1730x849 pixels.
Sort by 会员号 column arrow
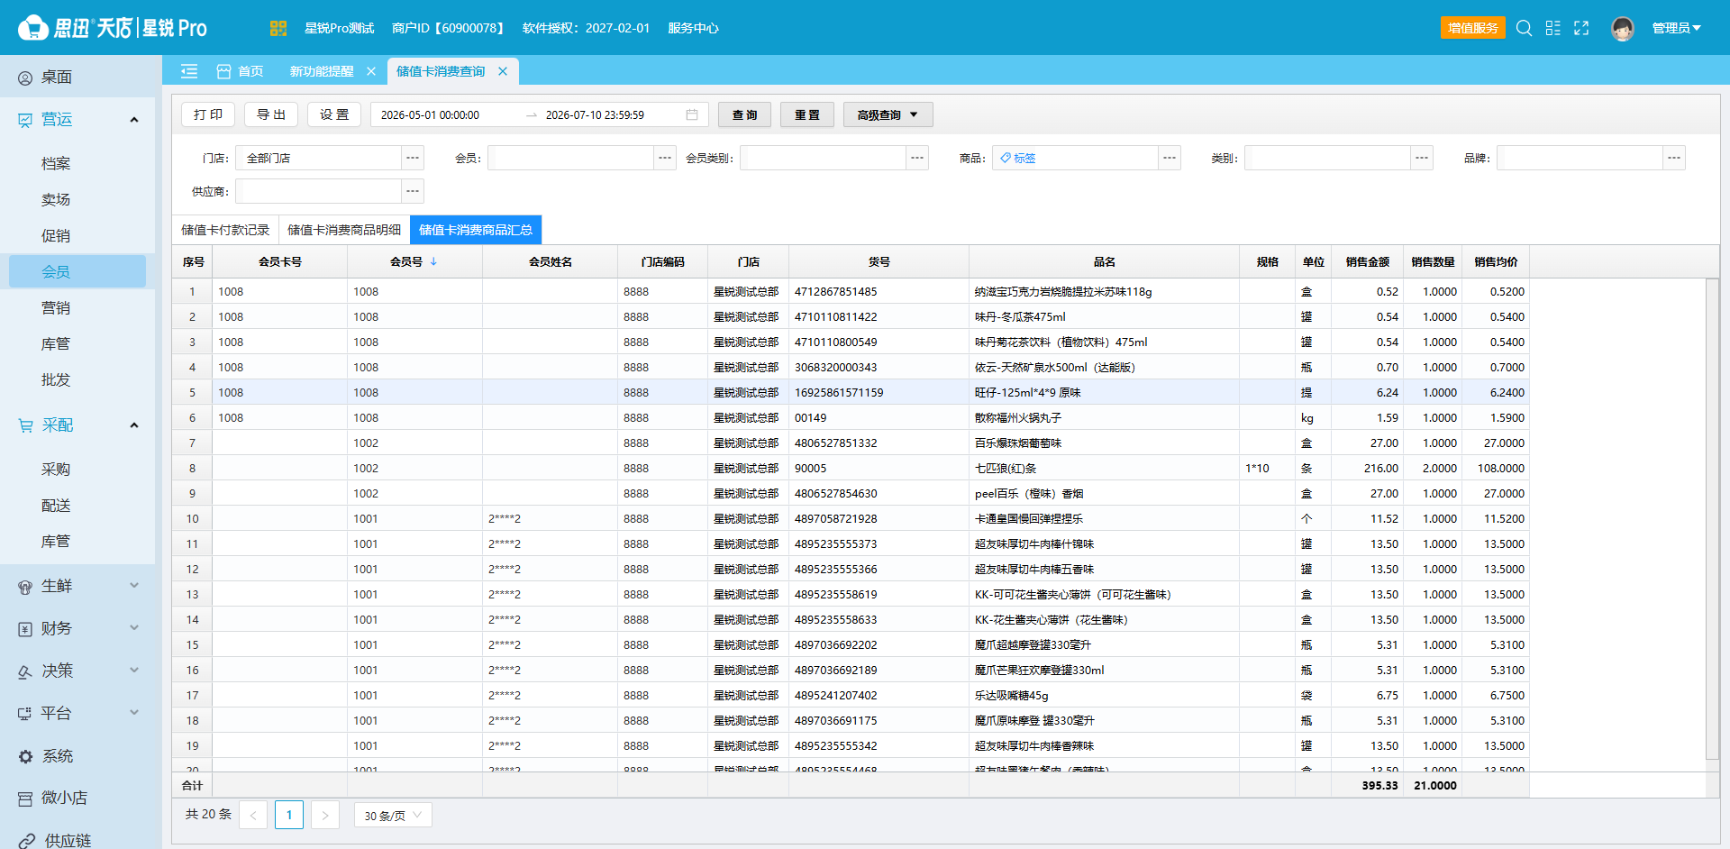pos(433,261)
